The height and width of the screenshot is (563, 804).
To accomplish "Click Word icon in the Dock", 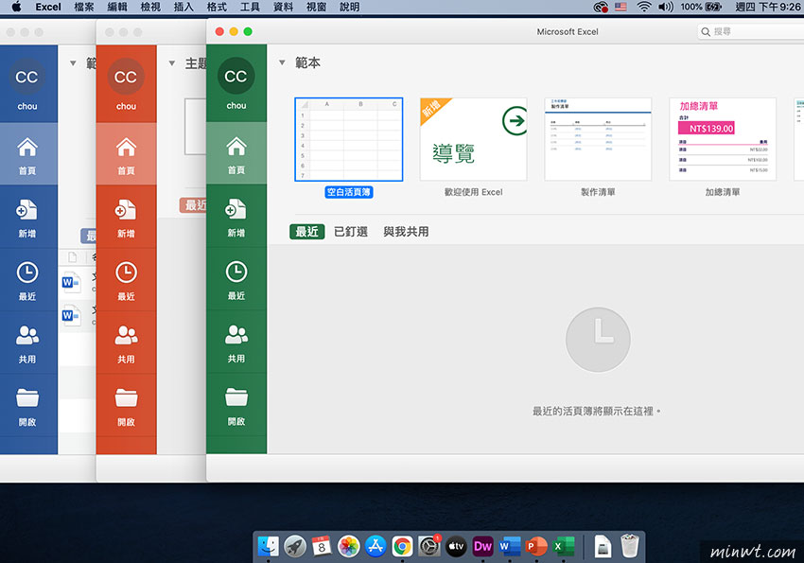I will pyautogui.click(x=510, y=546).
